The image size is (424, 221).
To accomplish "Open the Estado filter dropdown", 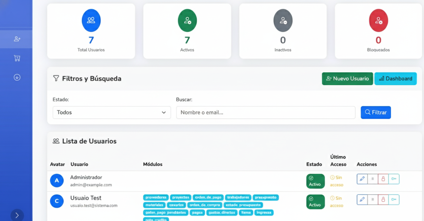I will [111, 113].
